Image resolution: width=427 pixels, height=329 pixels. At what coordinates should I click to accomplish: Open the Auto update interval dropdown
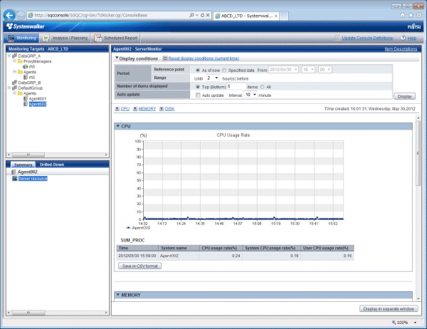pos(251,95)
